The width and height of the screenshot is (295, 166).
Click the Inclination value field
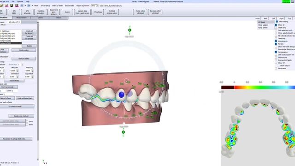13,77
